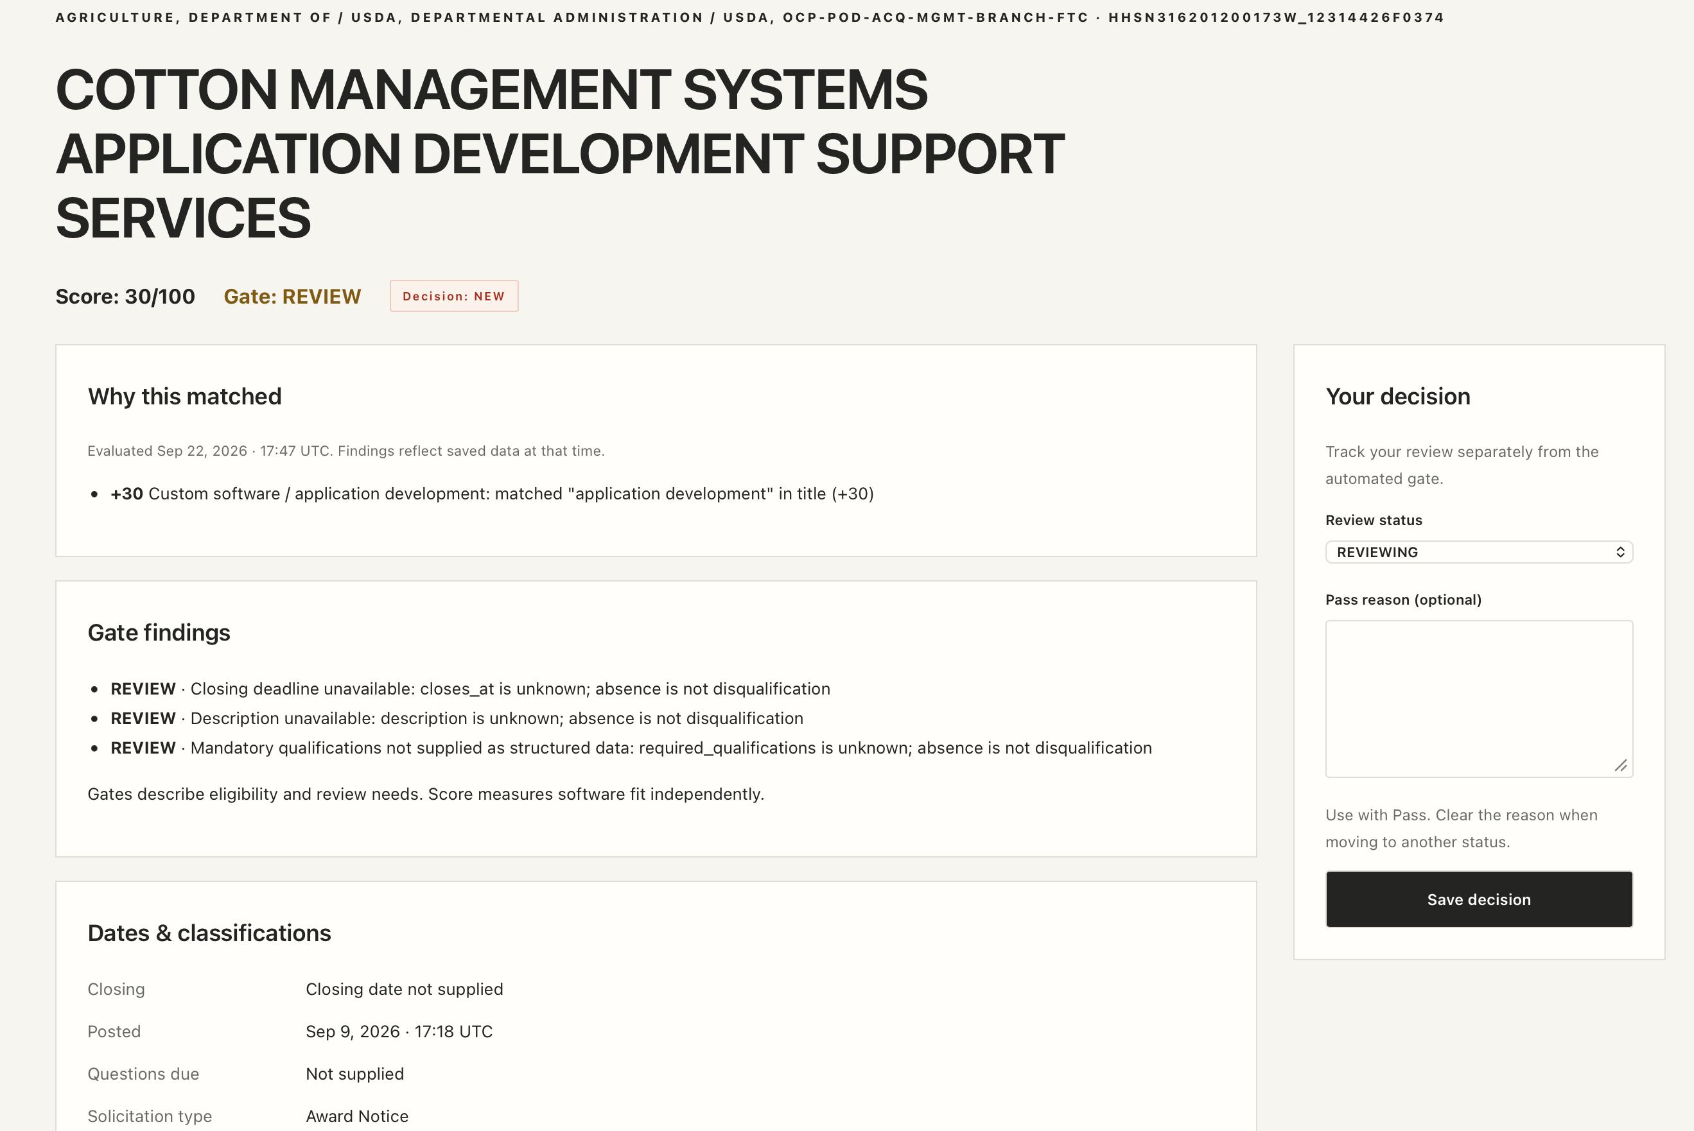Click the Award Notice solicitation type value
Screen dimensions: 1694x1131
click(x=357, y=1116)
